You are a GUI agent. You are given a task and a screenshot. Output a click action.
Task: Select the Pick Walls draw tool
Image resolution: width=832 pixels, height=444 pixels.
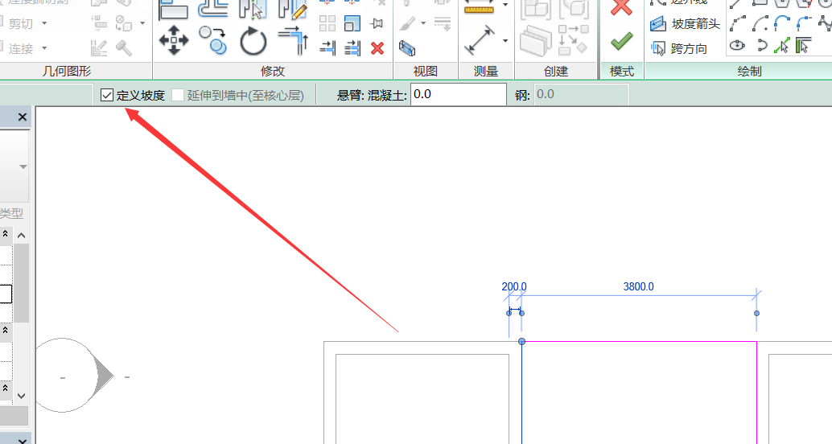click(x=803, y=46)
